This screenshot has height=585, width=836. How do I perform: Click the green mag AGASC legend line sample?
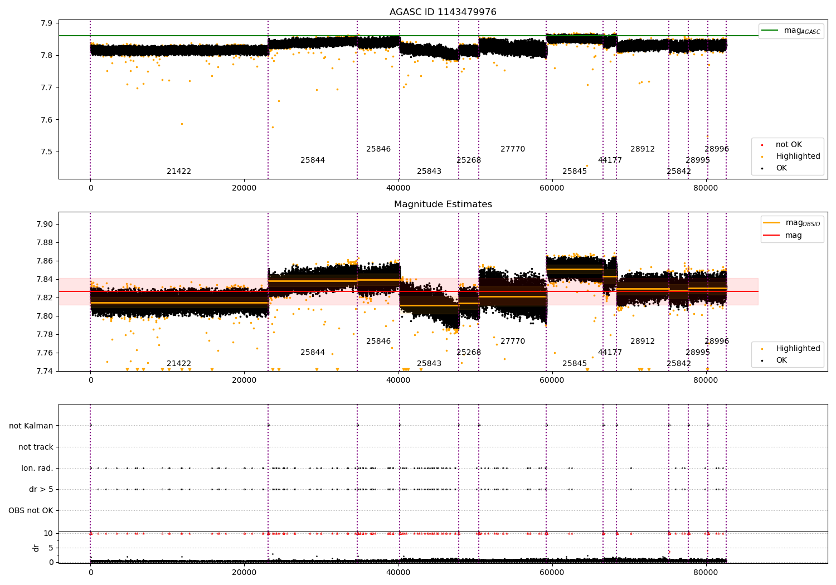pos(770,31)
